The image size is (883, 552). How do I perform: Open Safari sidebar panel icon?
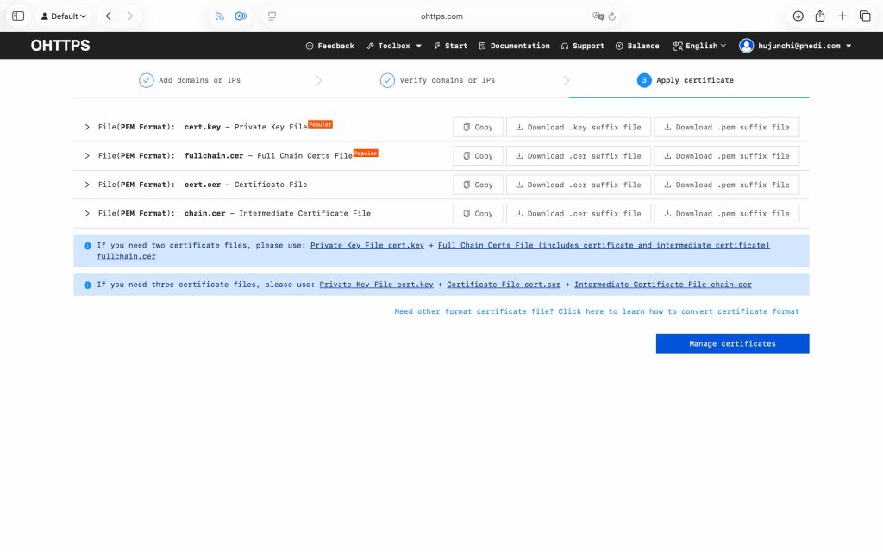(18, 16)
